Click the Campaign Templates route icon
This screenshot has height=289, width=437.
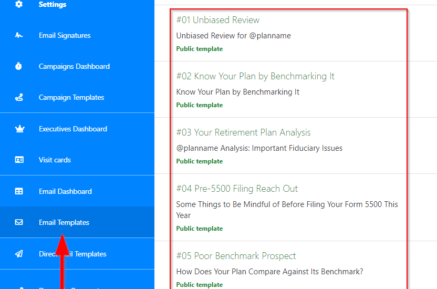click(x=19, y=98)
